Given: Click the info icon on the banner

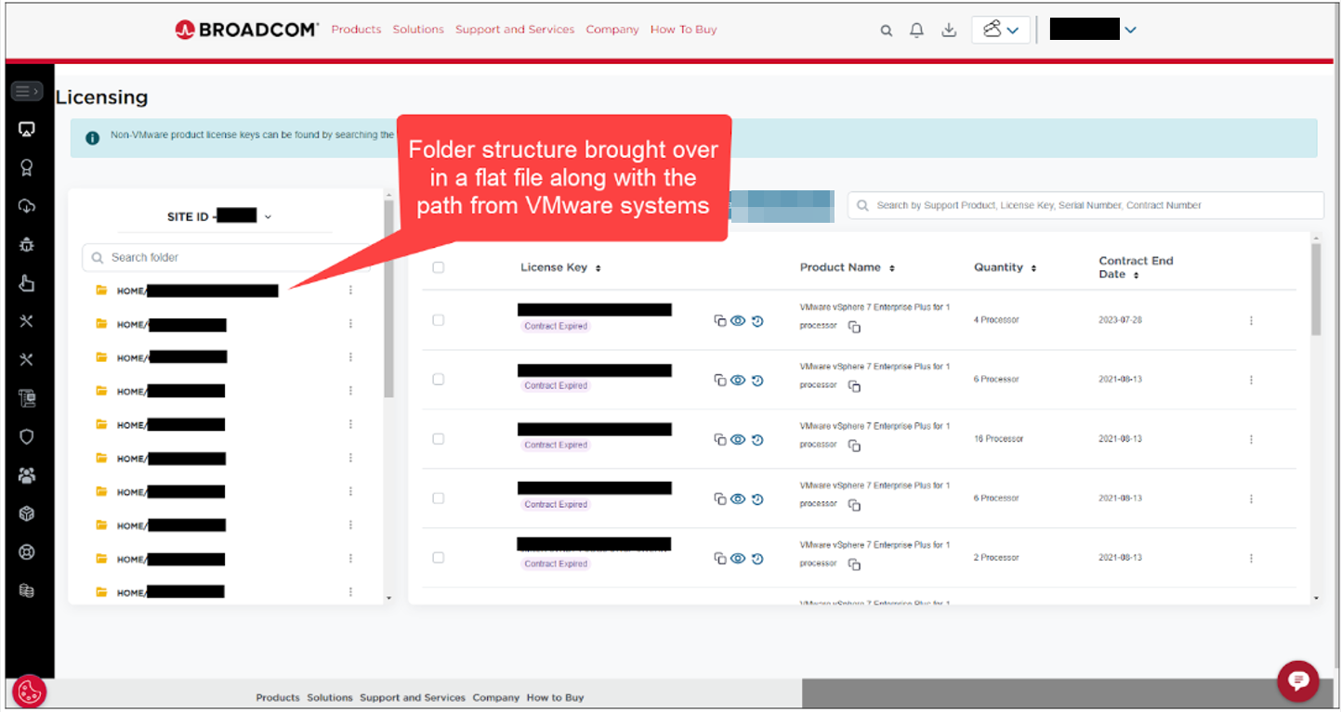Looking at the screenshot, I should point(92,137).
